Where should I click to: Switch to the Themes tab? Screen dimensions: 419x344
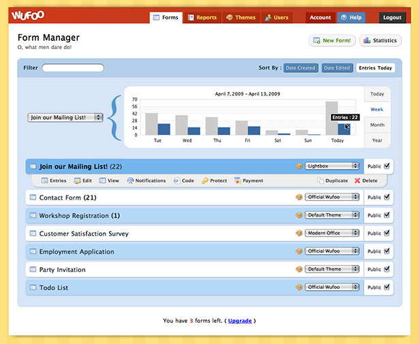click(241, 18)
